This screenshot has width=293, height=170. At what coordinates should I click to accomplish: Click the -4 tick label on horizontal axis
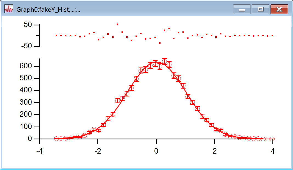[x=40, y=151]
